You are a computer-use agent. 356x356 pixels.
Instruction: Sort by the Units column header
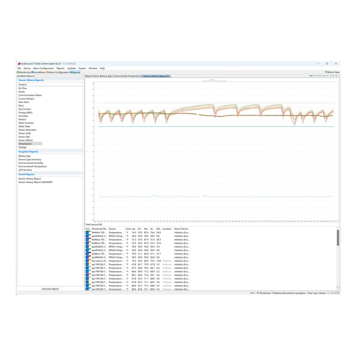(128, 229)
